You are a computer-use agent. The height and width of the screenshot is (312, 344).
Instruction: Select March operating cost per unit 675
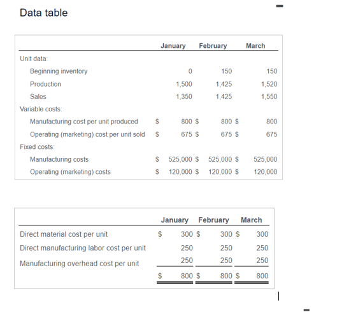(x=271, y=134)
